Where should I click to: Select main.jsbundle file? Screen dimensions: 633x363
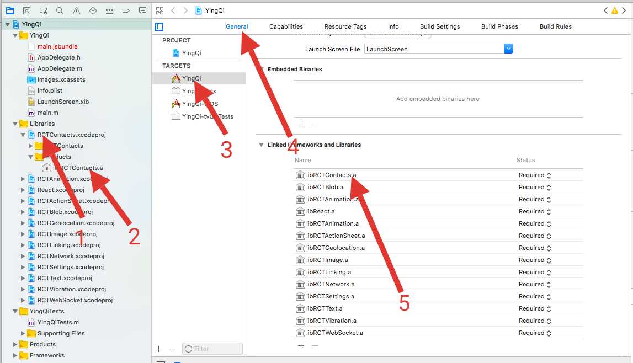57,46
